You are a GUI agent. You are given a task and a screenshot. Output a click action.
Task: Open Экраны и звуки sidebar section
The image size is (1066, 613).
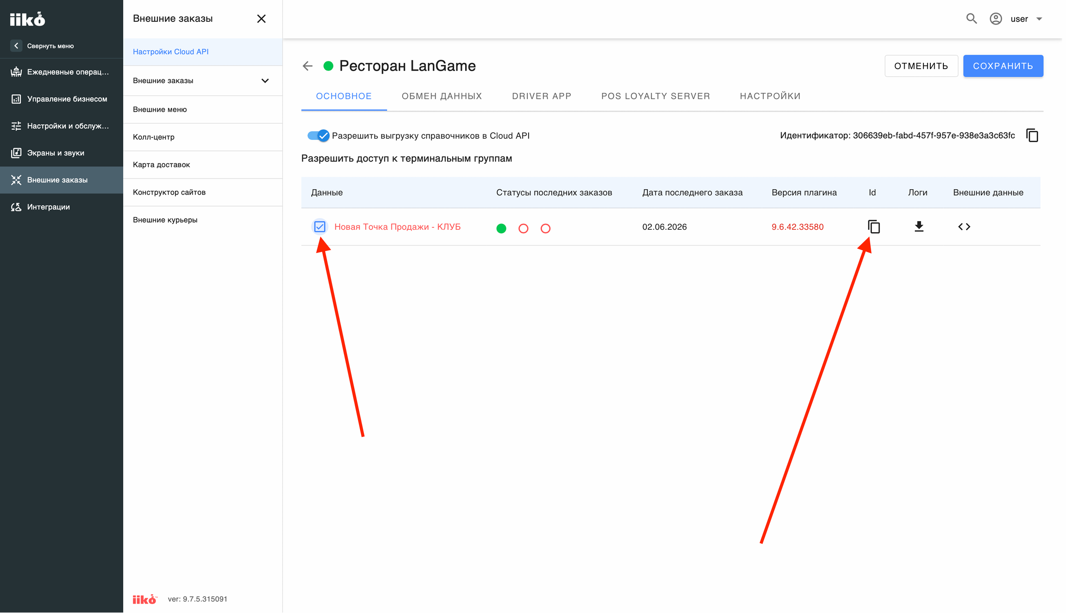(62, 153)
